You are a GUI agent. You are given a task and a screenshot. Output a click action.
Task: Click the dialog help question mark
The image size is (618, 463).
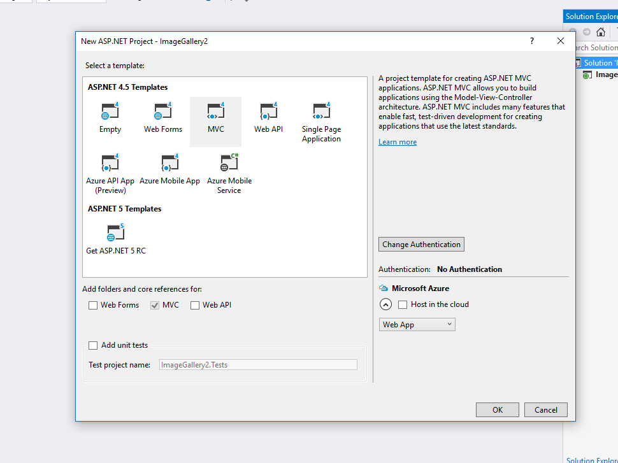point(532,41)
